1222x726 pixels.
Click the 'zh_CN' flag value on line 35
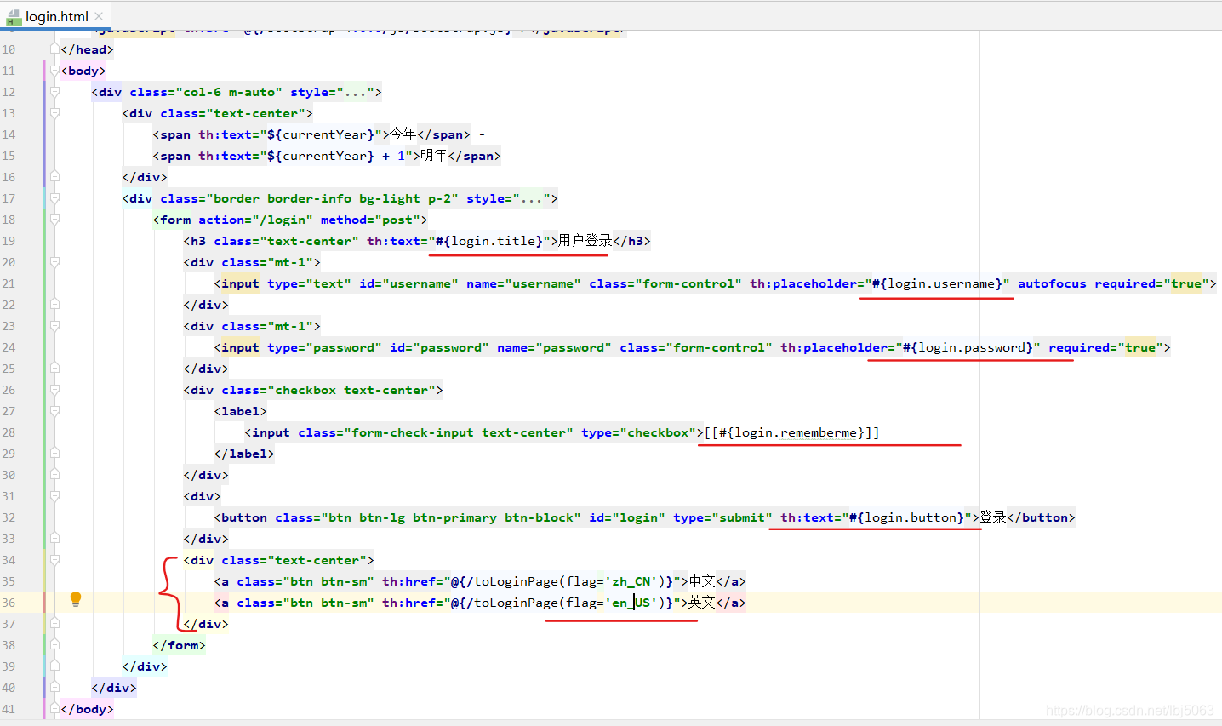pos(631,581)
